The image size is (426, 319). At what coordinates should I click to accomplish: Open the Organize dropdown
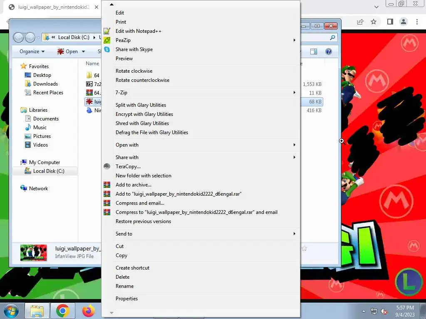click(32, 52)
